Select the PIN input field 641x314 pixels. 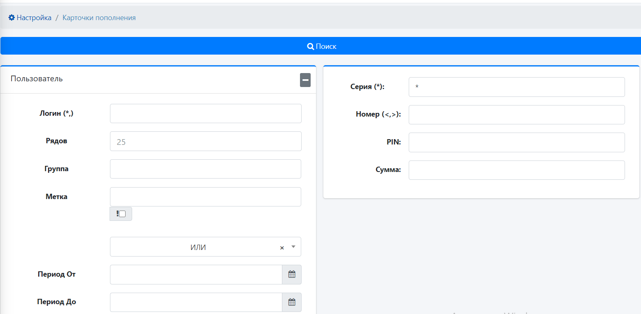pyautogui.click(x=517, y=142)
